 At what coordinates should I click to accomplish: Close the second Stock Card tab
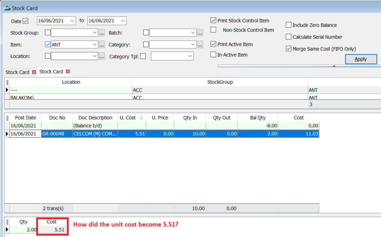68,72
